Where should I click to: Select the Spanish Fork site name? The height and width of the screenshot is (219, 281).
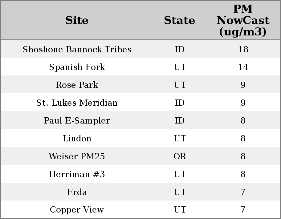pyautogui.click(x=77, y=67)
